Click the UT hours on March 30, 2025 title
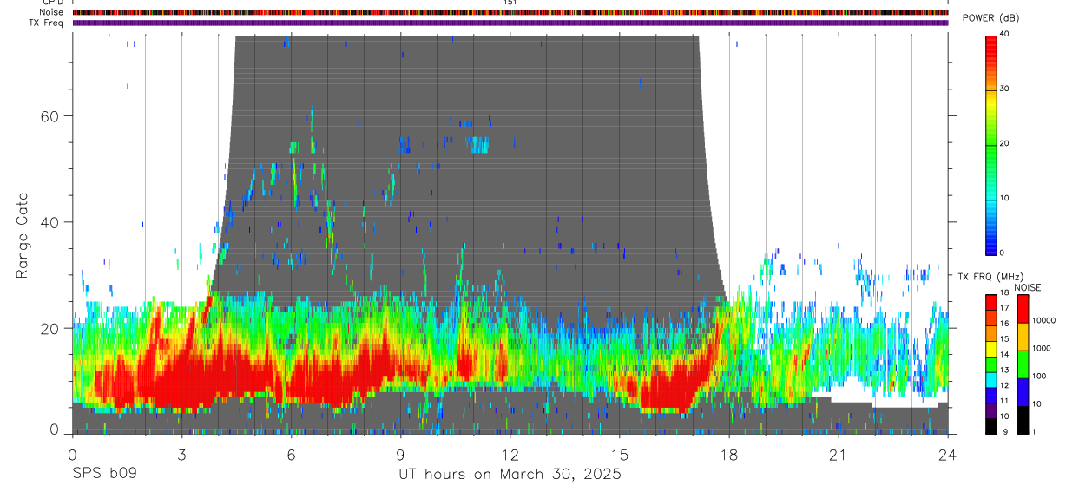Viewport: 1066px width, 492px height. (x=510, y=475)
